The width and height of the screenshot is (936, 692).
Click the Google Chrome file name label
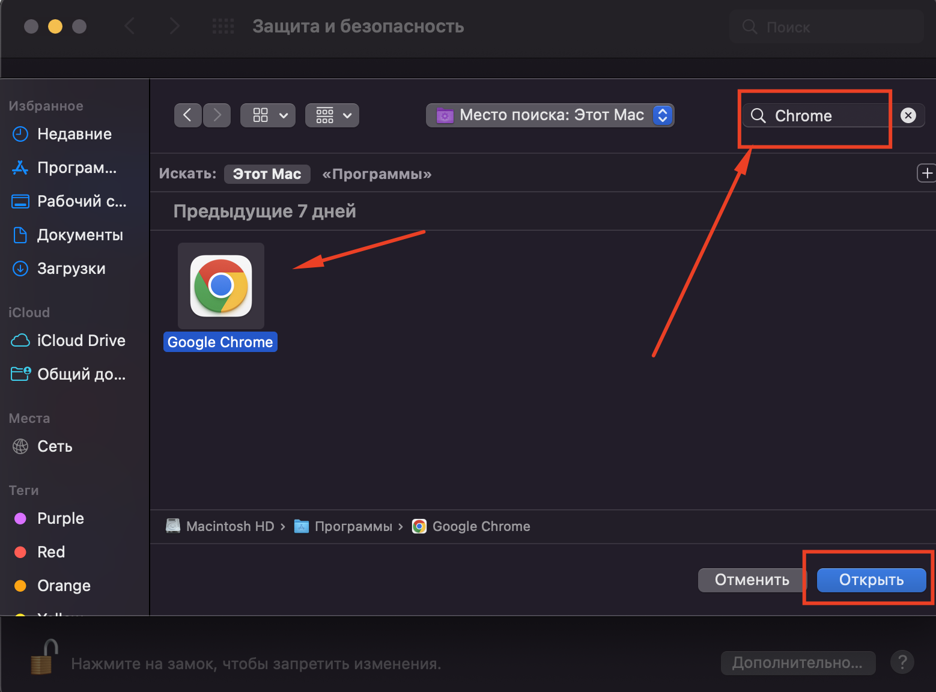(x=220, y=342)
